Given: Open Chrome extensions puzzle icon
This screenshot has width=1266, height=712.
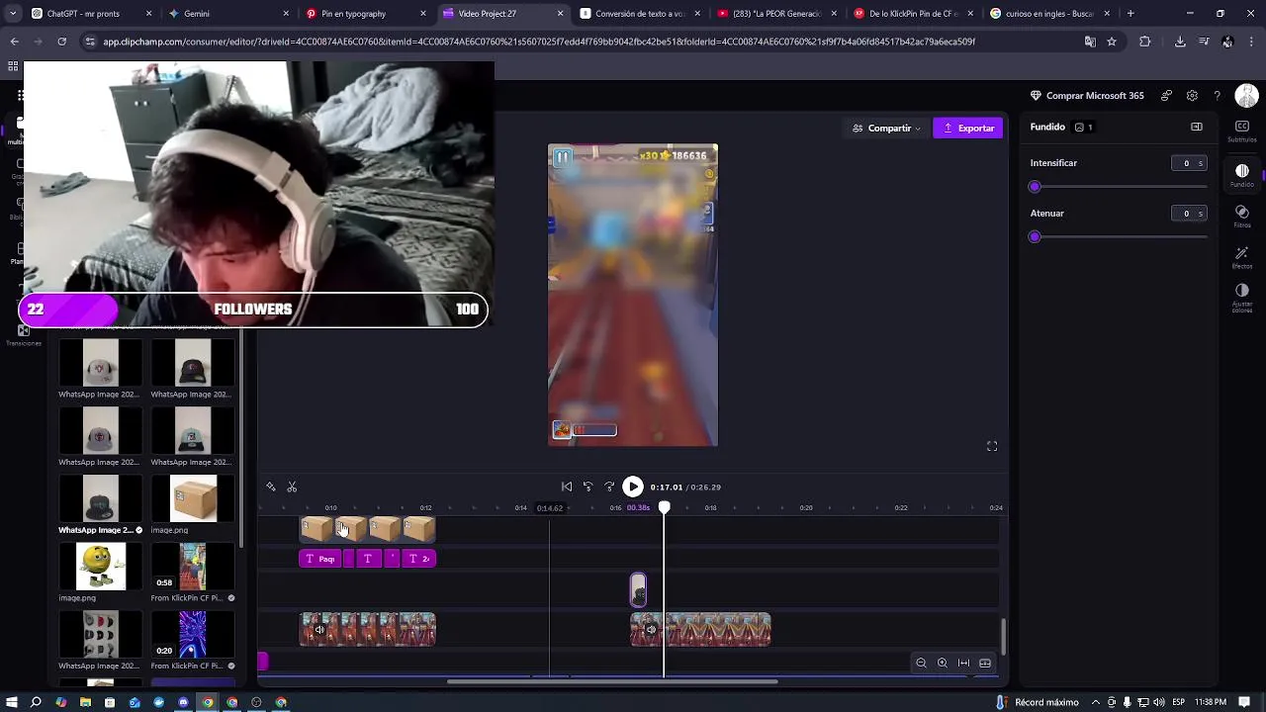Looking at the screenshot, I should pos(1145,42).
